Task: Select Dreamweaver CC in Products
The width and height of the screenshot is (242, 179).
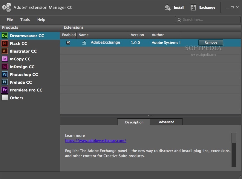Action: coord(30,36)
